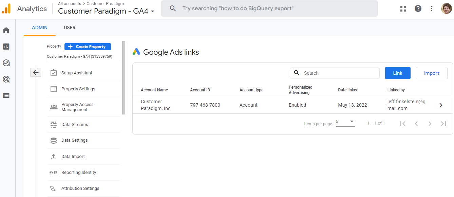Collapse the property menu with the back arrow
The height and width of the screenshot is (197, 454).
click(x=36, y=72)
